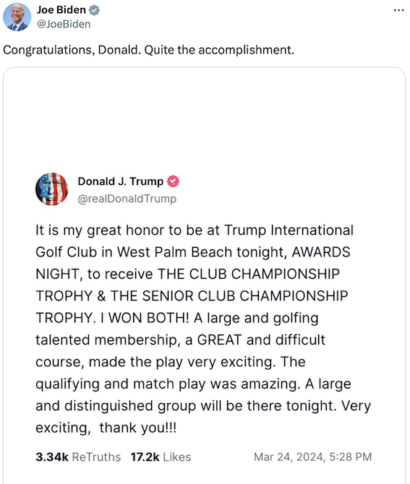Click Donald J. Trump's flag avatar

click(x=51, y=189)
